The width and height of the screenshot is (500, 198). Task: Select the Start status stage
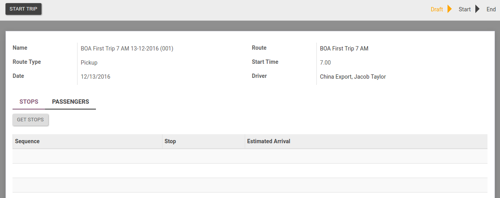coord(464,9)
